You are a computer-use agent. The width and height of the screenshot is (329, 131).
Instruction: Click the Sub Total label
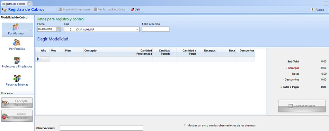[293, 62]
